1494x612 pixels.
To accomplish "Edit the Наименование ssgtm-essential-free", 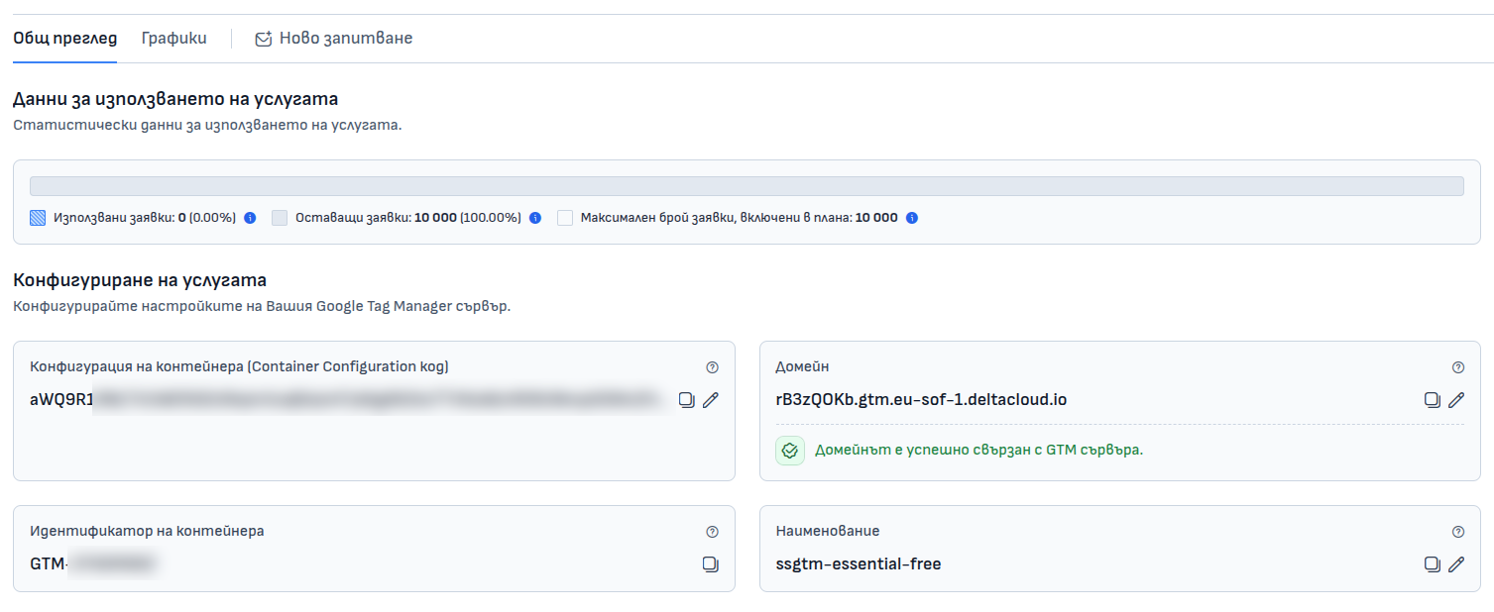I will [x=1456, y=564].
